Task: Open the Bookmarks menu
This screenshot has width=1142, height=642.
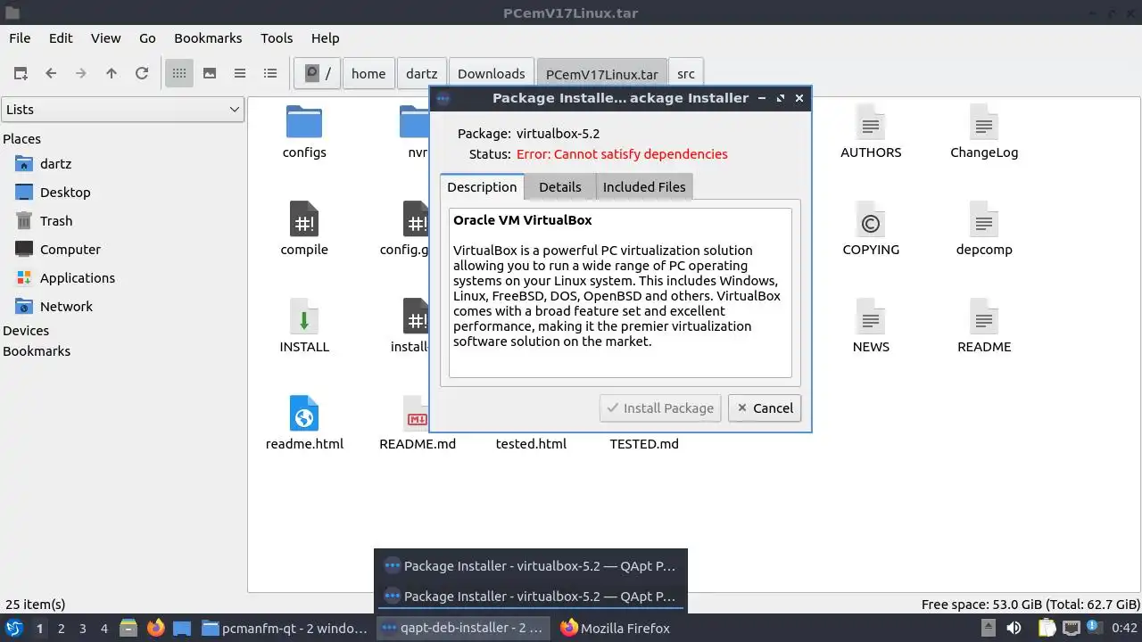Action: click(x=208, y=38)
